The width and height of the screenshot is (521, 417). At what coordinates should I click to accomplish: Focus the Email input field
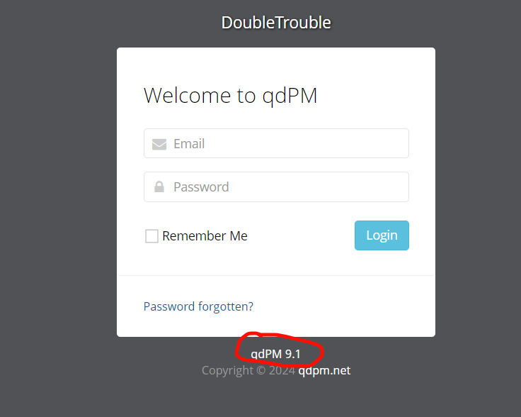click(x=276, y=143)
